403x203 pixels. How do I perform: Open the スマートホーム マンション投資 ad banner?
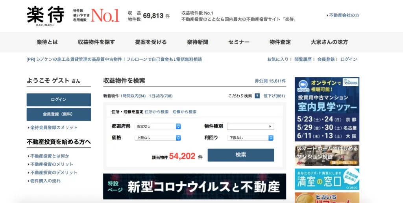(x=327, y=156)
